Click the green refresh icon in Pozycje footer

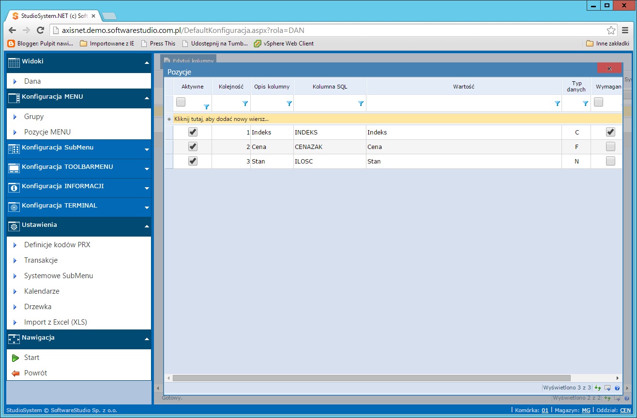coord(597,388)
